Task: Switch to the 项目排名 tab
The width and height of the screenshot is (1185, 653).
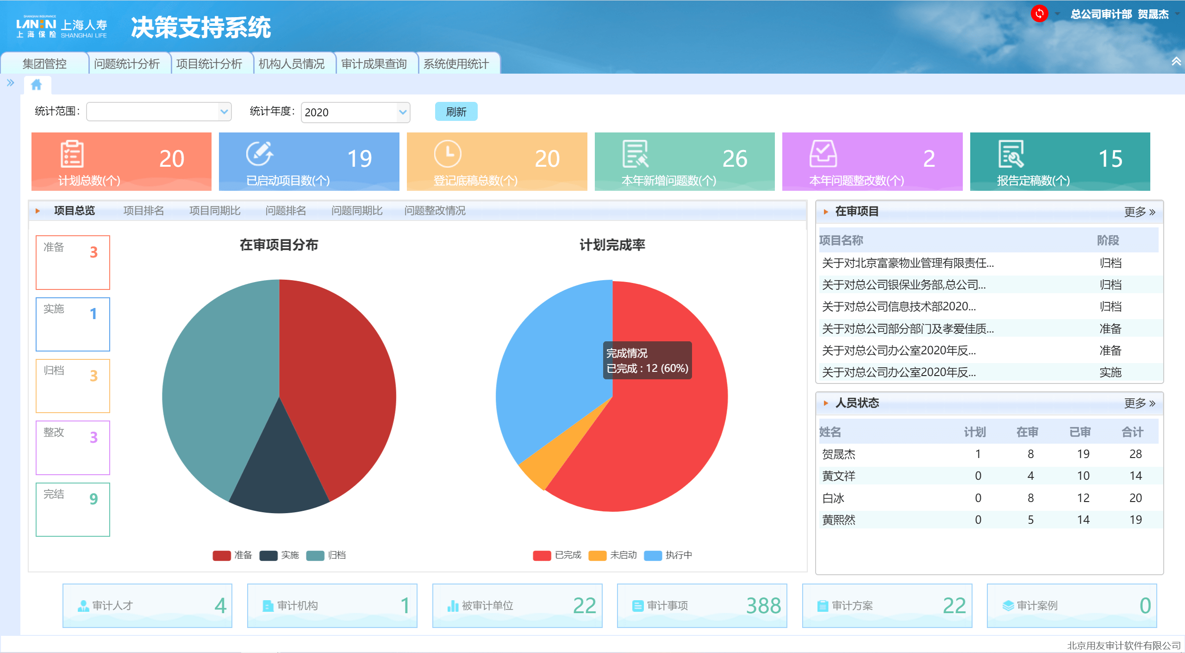Action: tap(143, 211)
